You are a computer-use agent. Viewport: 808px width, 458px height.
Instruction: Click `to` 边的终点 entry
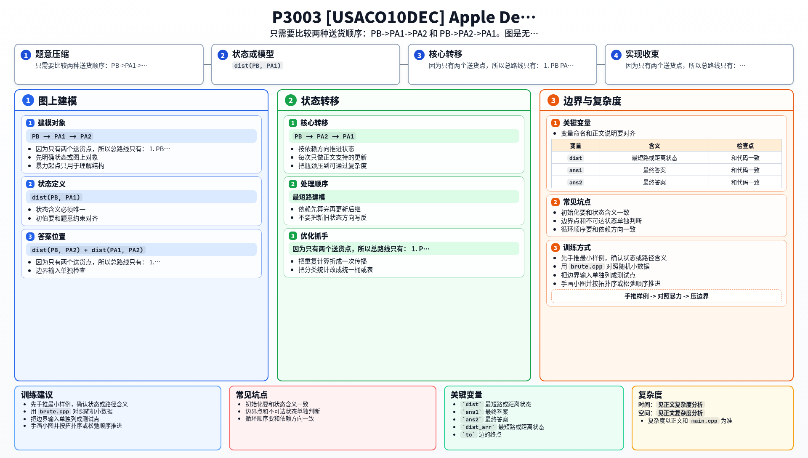[x=481, y=434]
